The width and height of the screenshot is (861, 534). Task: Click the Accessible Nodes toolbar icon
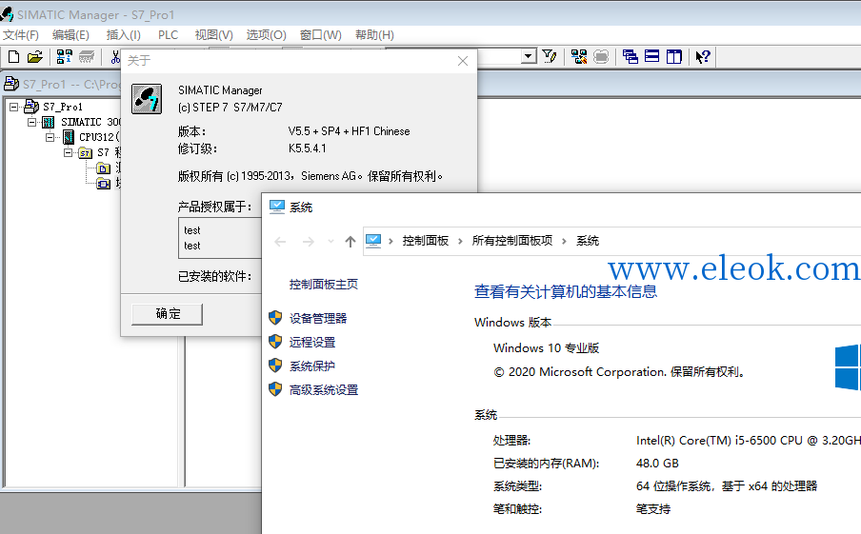point(64,56)
